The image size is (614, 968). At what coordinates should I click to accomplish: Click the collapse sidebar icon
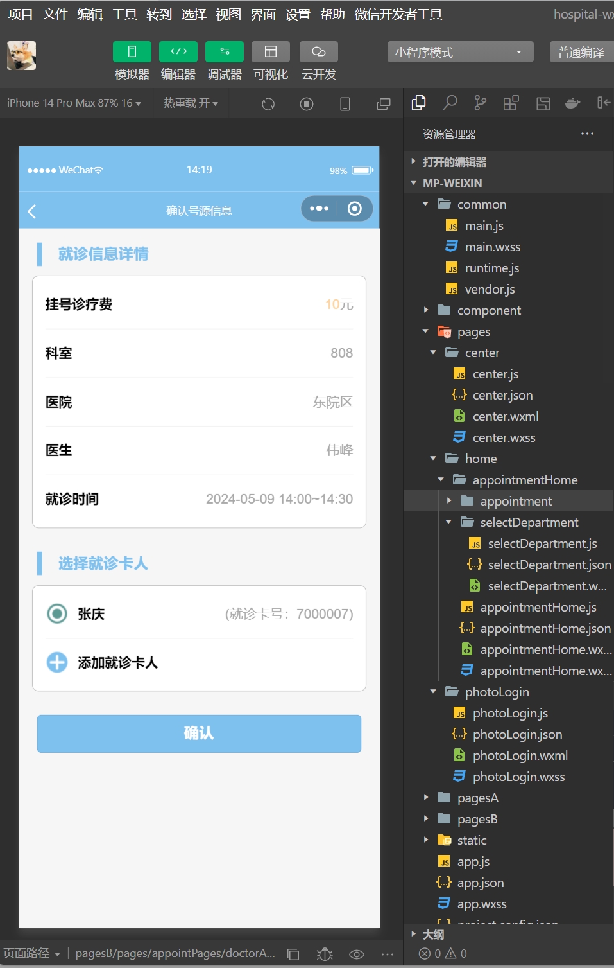click(x=604, y=103)
